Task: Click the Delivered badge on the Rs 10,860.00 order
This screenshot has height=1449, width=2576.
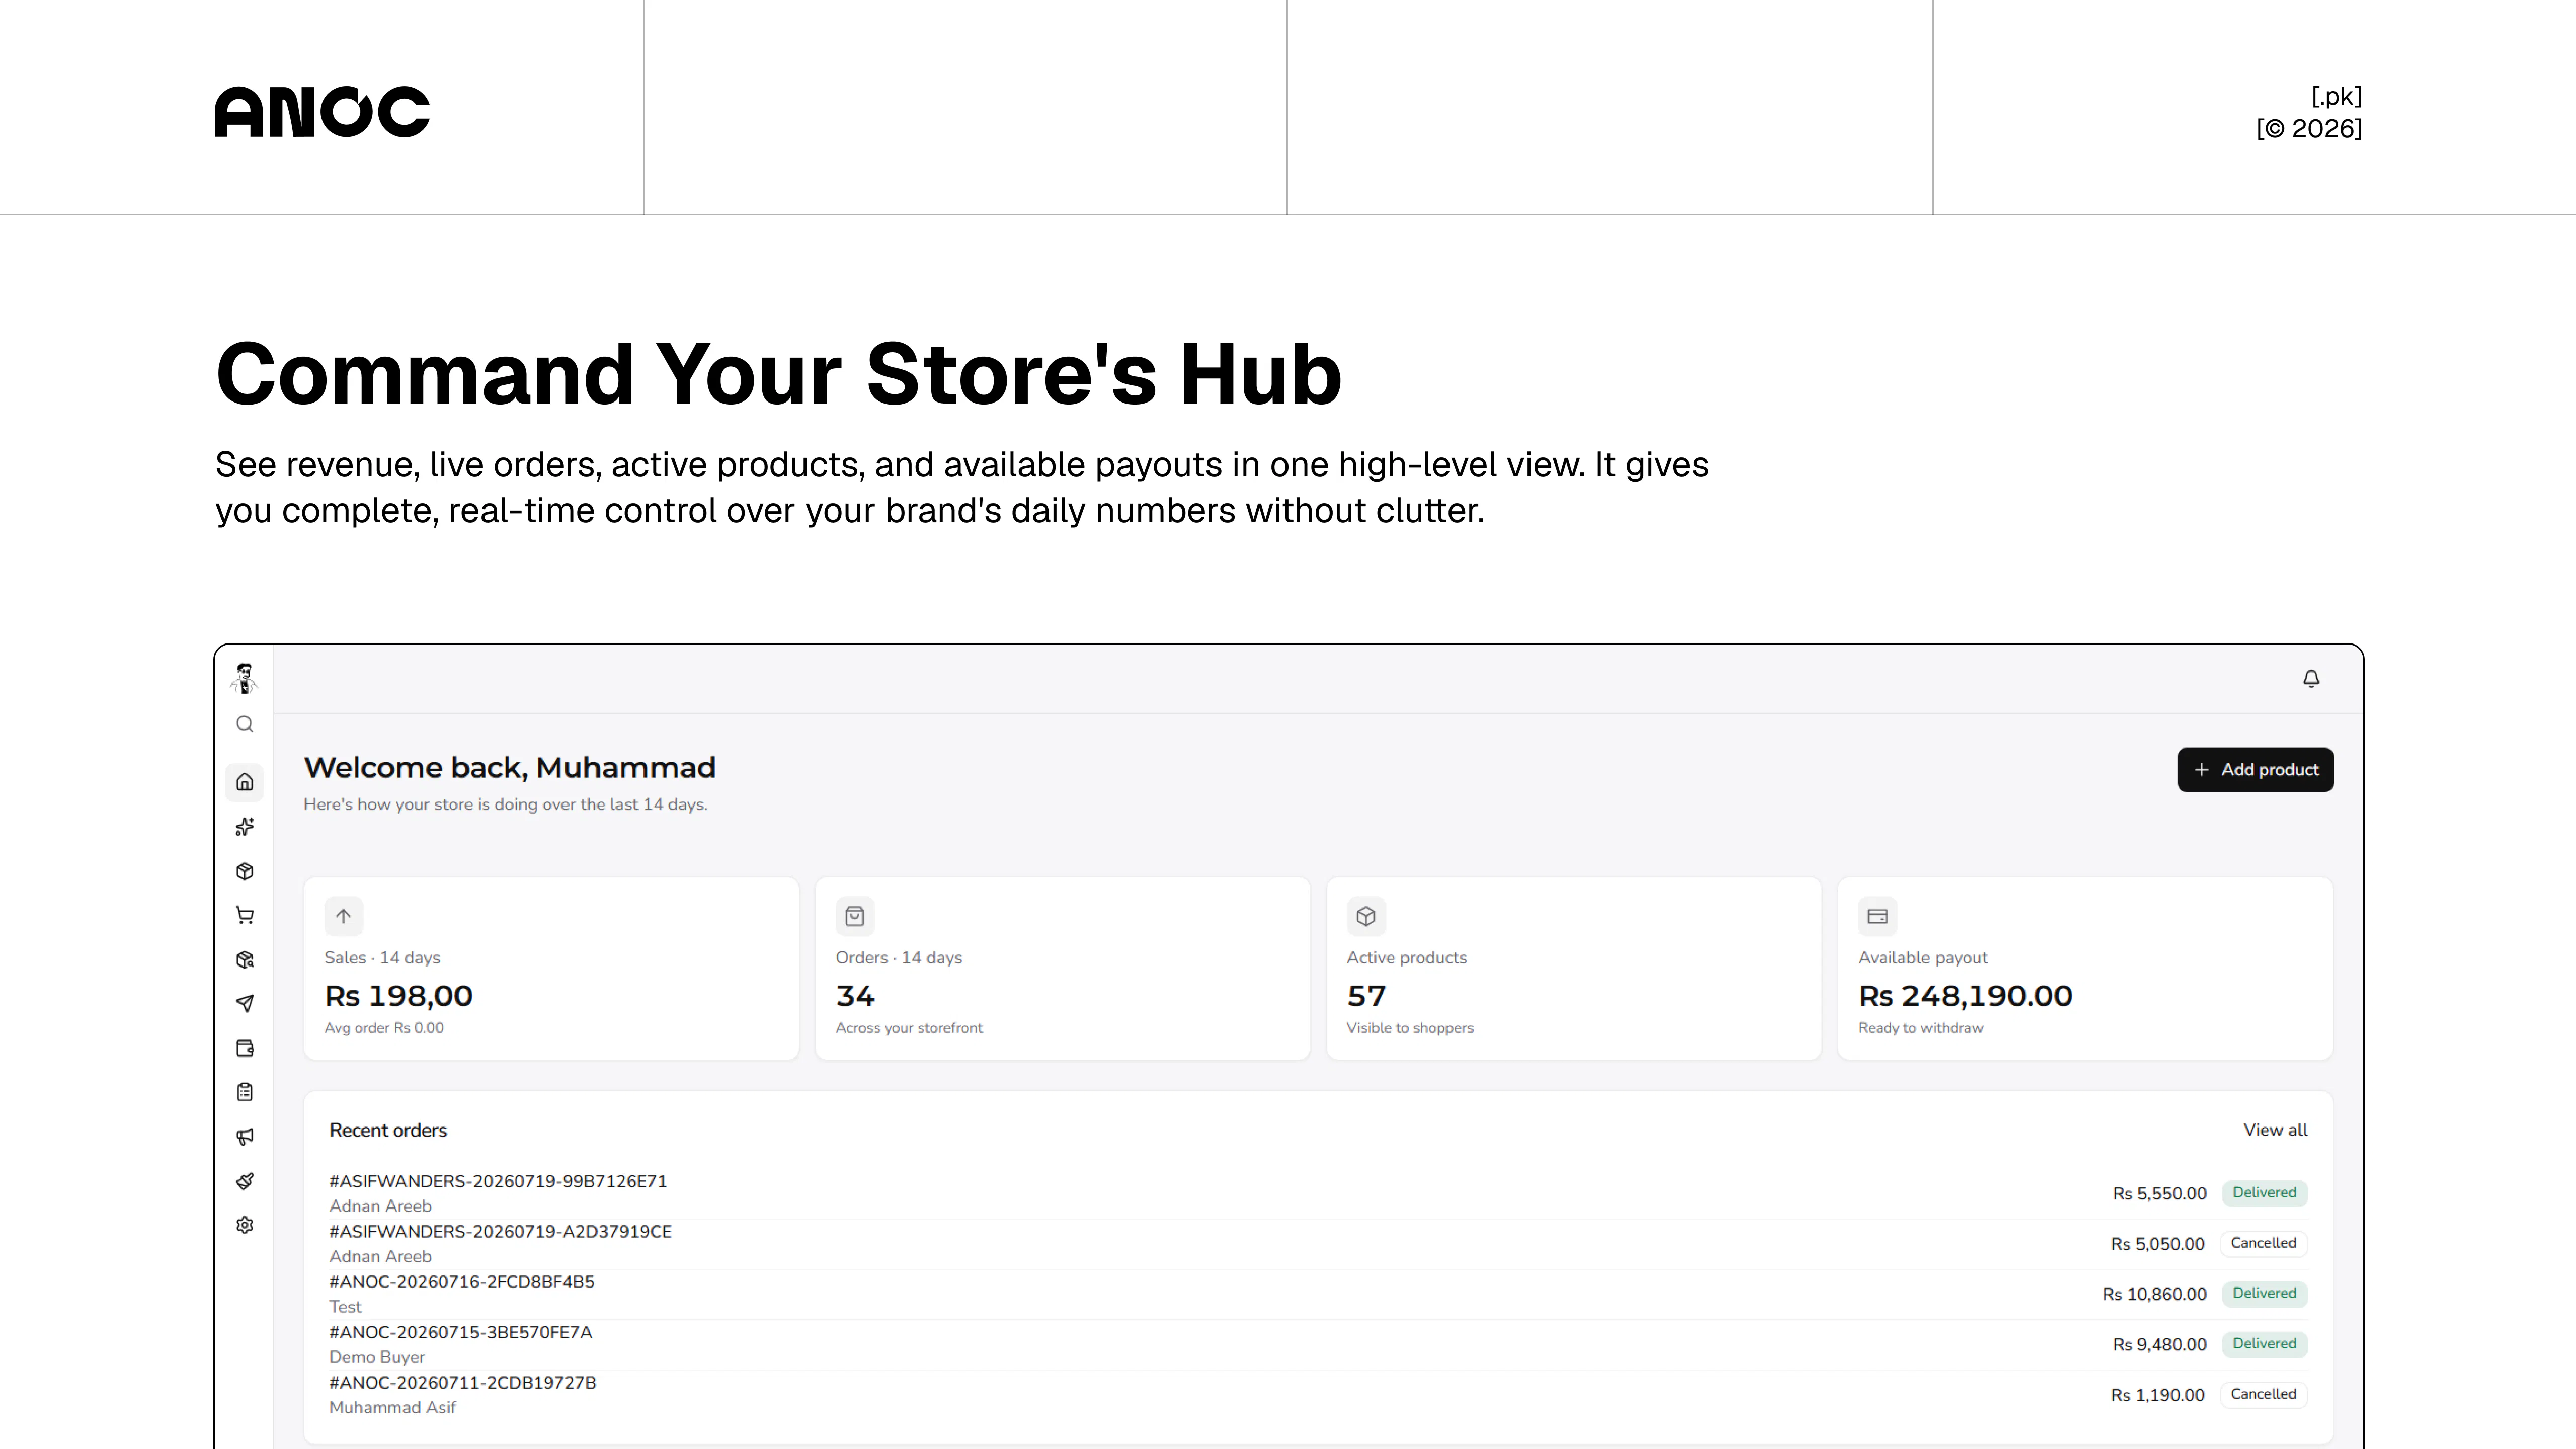Action: (x=2264, y=1294)
